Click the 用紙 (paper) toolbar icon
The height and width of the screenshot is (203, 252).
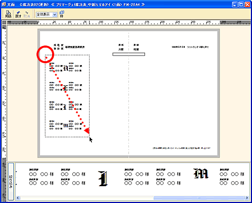click(8, 14)
